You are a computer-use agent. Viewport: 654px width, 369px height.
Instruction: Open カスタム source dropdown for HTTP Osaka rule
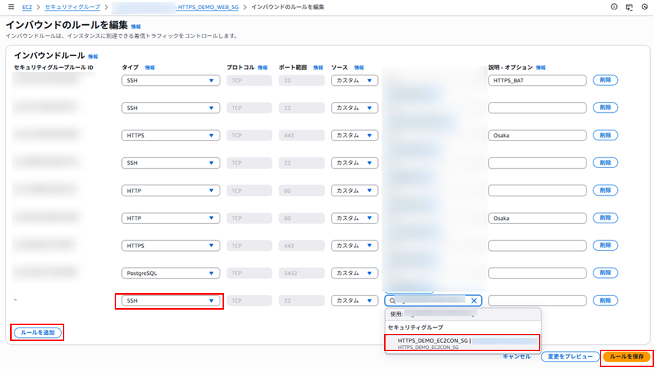pyautogui.click(x=355, y=218)
